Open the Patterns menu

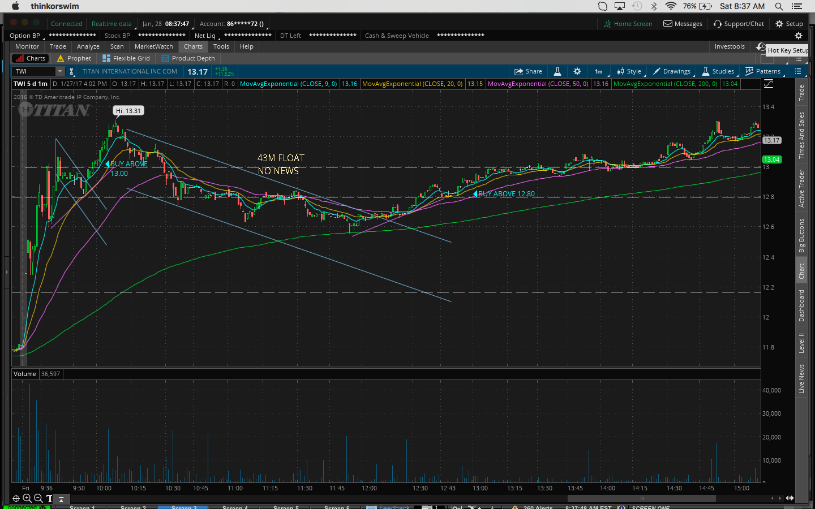tap(763, 71)
